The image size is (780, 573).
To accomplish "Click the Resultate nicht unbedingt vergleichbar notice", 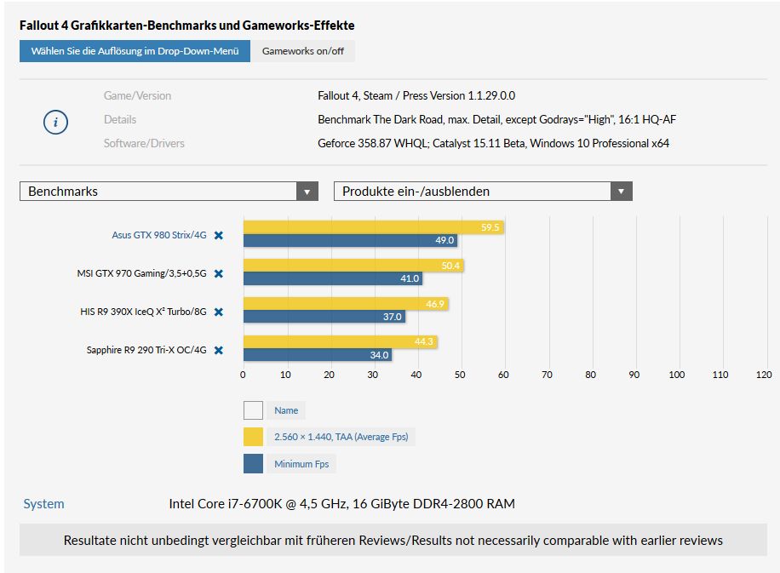I will pos(393,540).
